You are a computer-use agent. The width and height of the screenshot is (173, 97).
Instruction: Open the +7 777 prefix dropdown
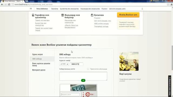pyautogui.click(x=64, y=64)
